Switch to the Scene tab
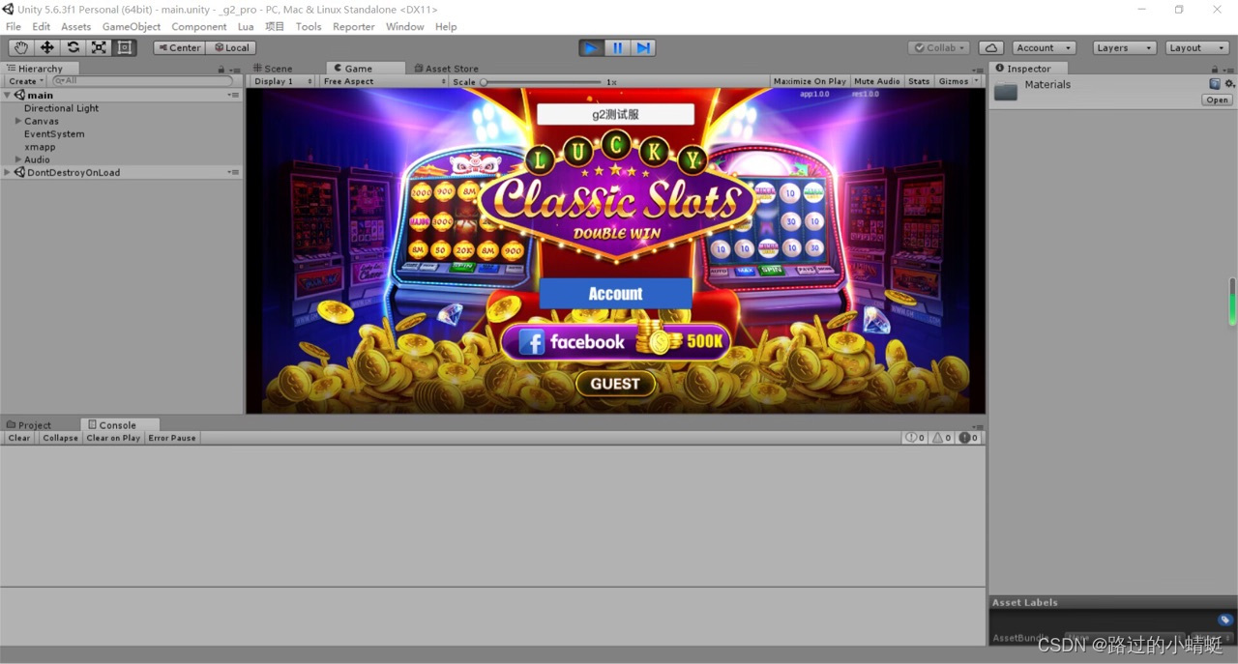 coord(273,69)
